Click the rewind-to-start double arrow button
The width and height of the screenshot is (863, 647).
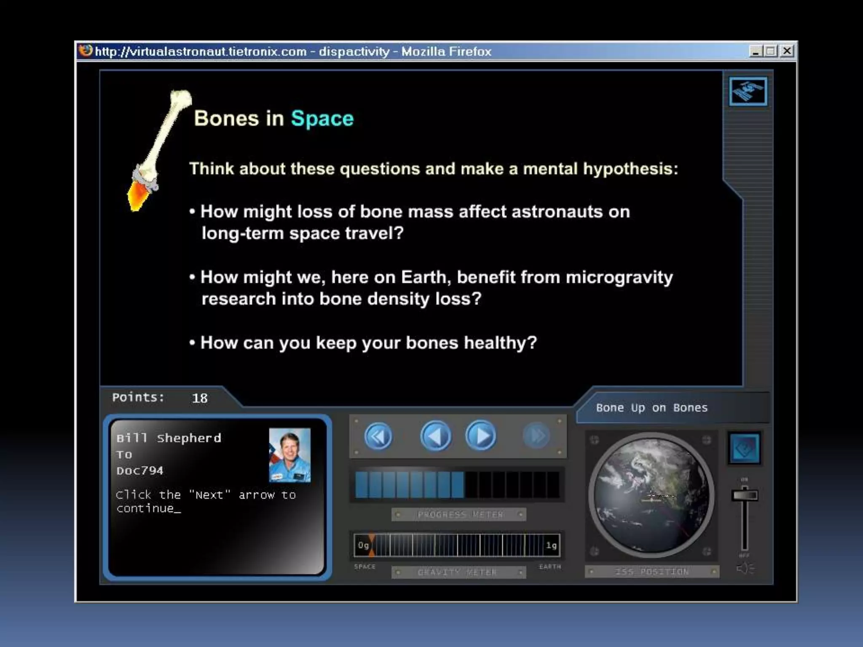pos(378,436)
